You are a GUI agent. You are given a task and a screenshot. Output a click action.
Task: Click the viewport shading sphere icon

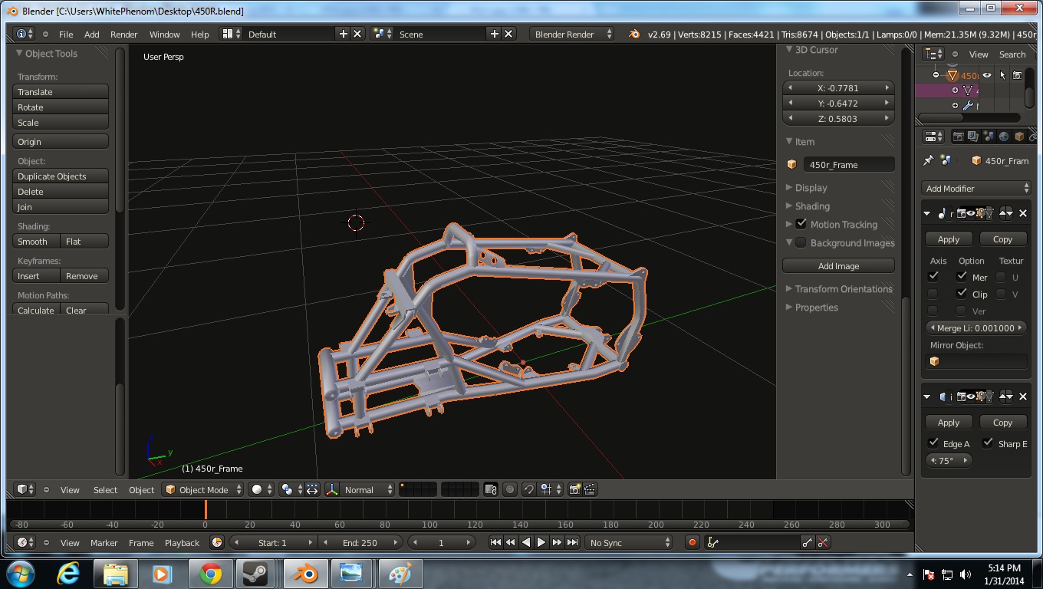(260, 489)
